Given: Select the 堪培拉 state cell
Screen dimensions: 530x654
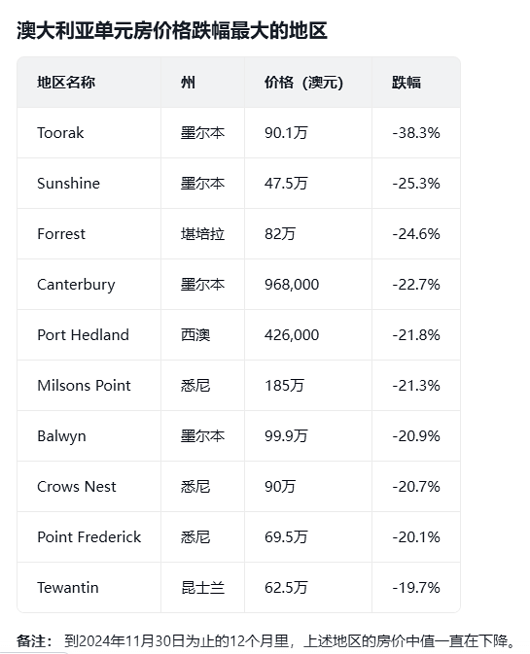Looking at the screenshot, I should (x=203, y=233).
